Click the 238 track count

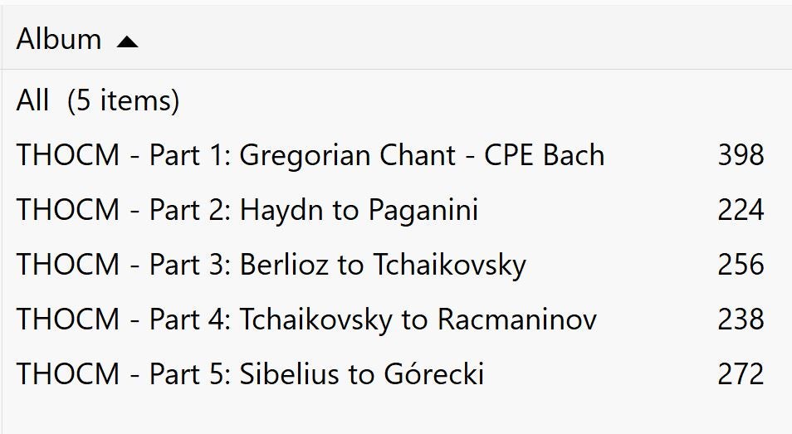click(x=741, y=319)
